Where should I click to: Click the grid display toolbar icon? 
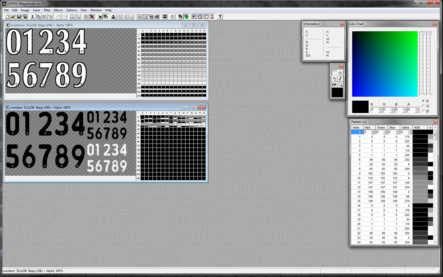click(x=86, y=17)
